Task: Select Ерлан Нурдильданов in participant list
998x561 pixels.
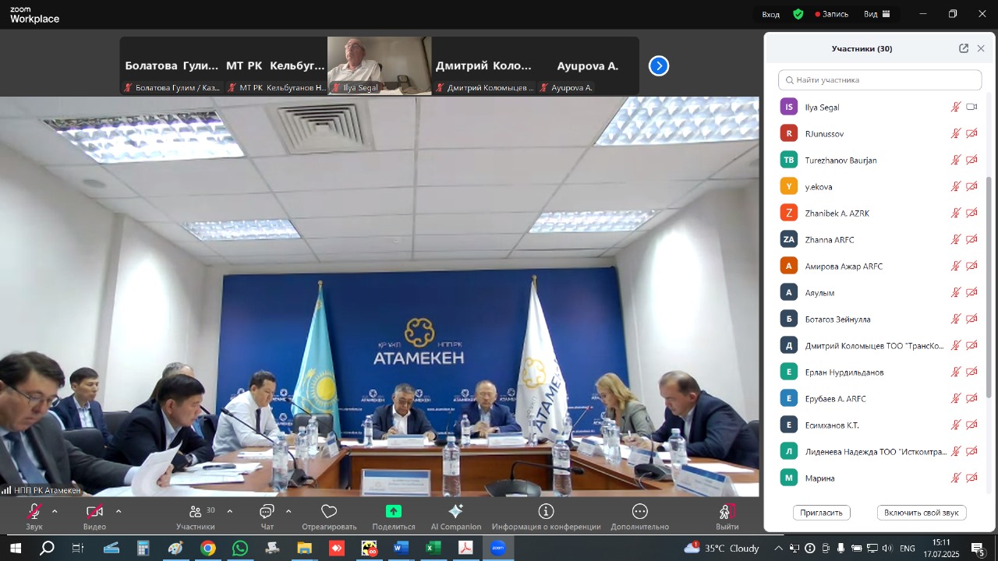Action: (x=879, y=372)
